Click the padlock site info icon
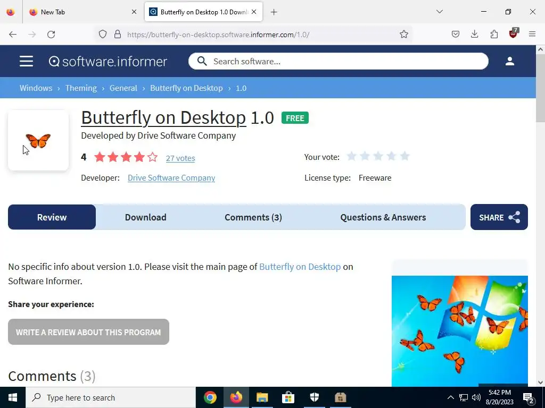The height and width of the screenshot is (408, 545). click(x=118, y=34)
